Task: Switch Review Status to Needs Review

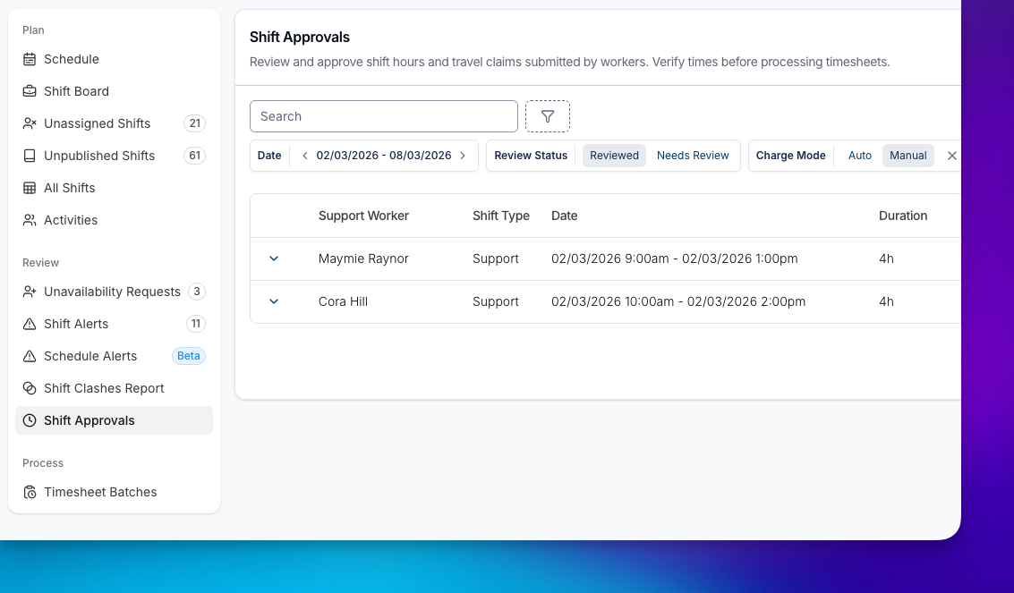Action: click(693, 155)
